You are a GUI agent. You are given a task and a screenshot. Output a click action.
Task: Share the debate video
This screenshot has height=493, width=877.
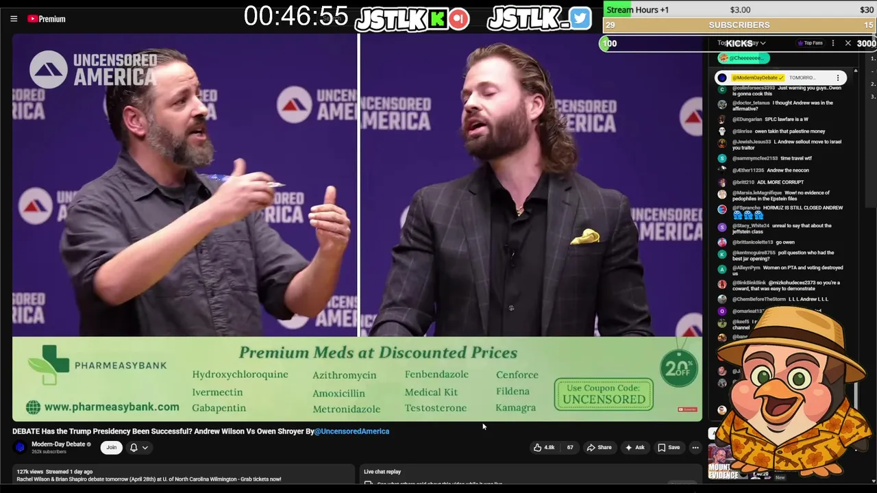pos(599,447)
